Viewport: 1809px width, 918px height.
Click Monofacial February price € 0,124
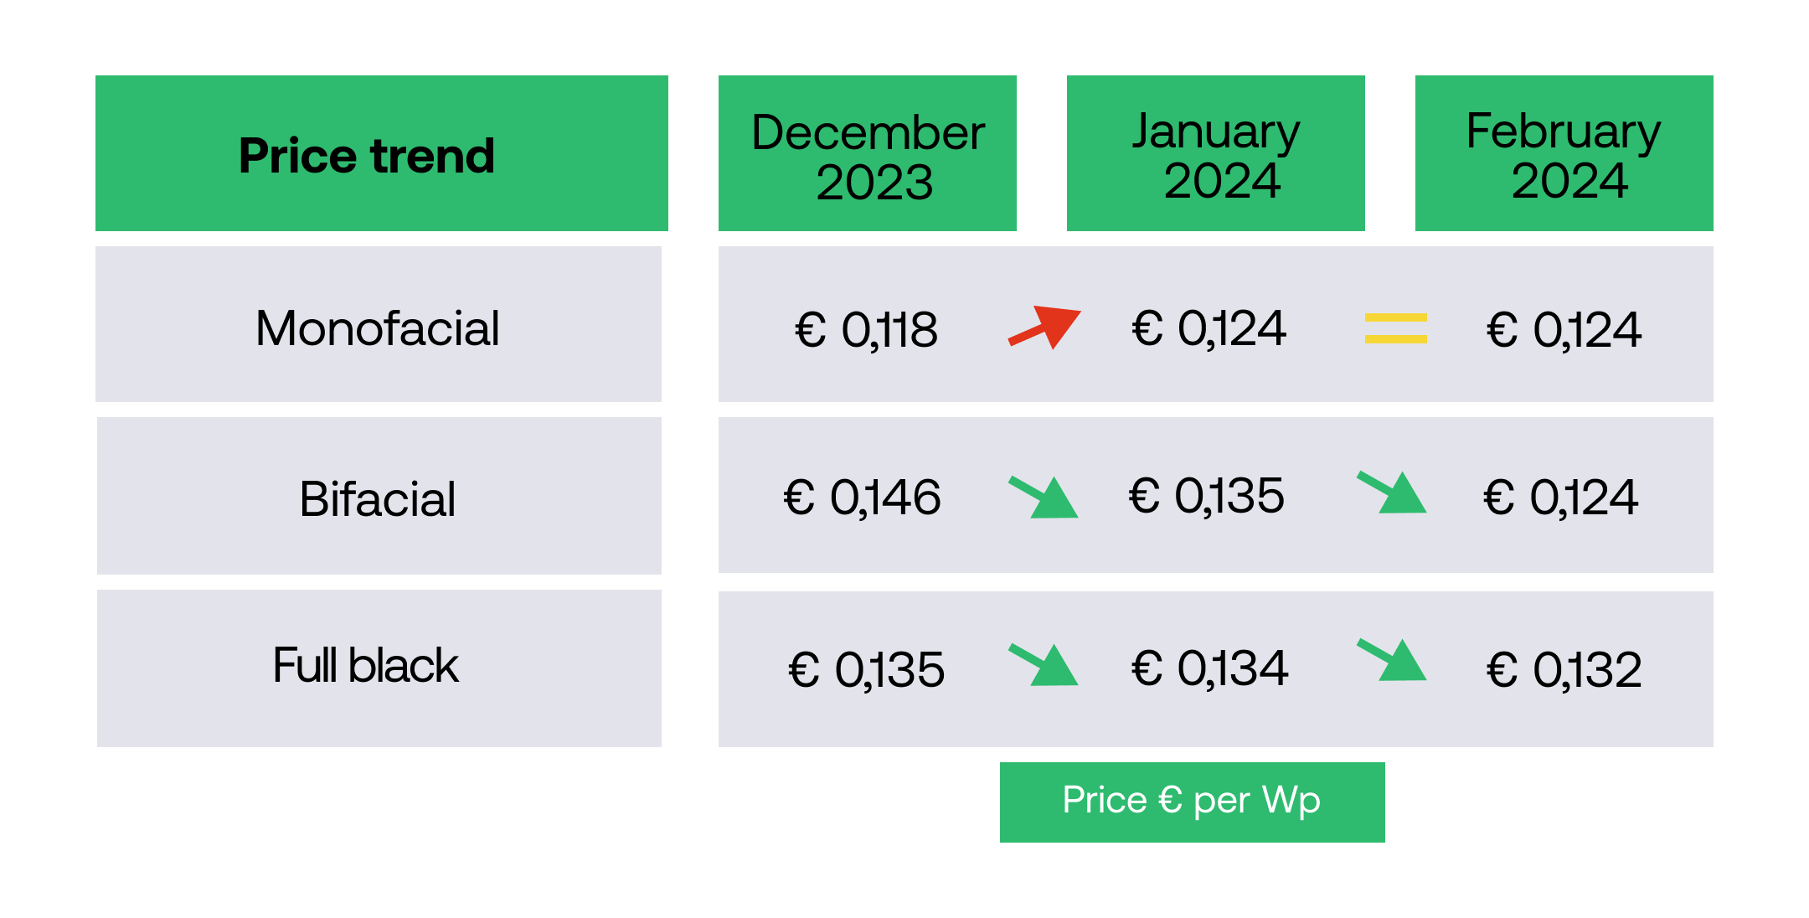pyautogui.click(x=1564, y=329)
